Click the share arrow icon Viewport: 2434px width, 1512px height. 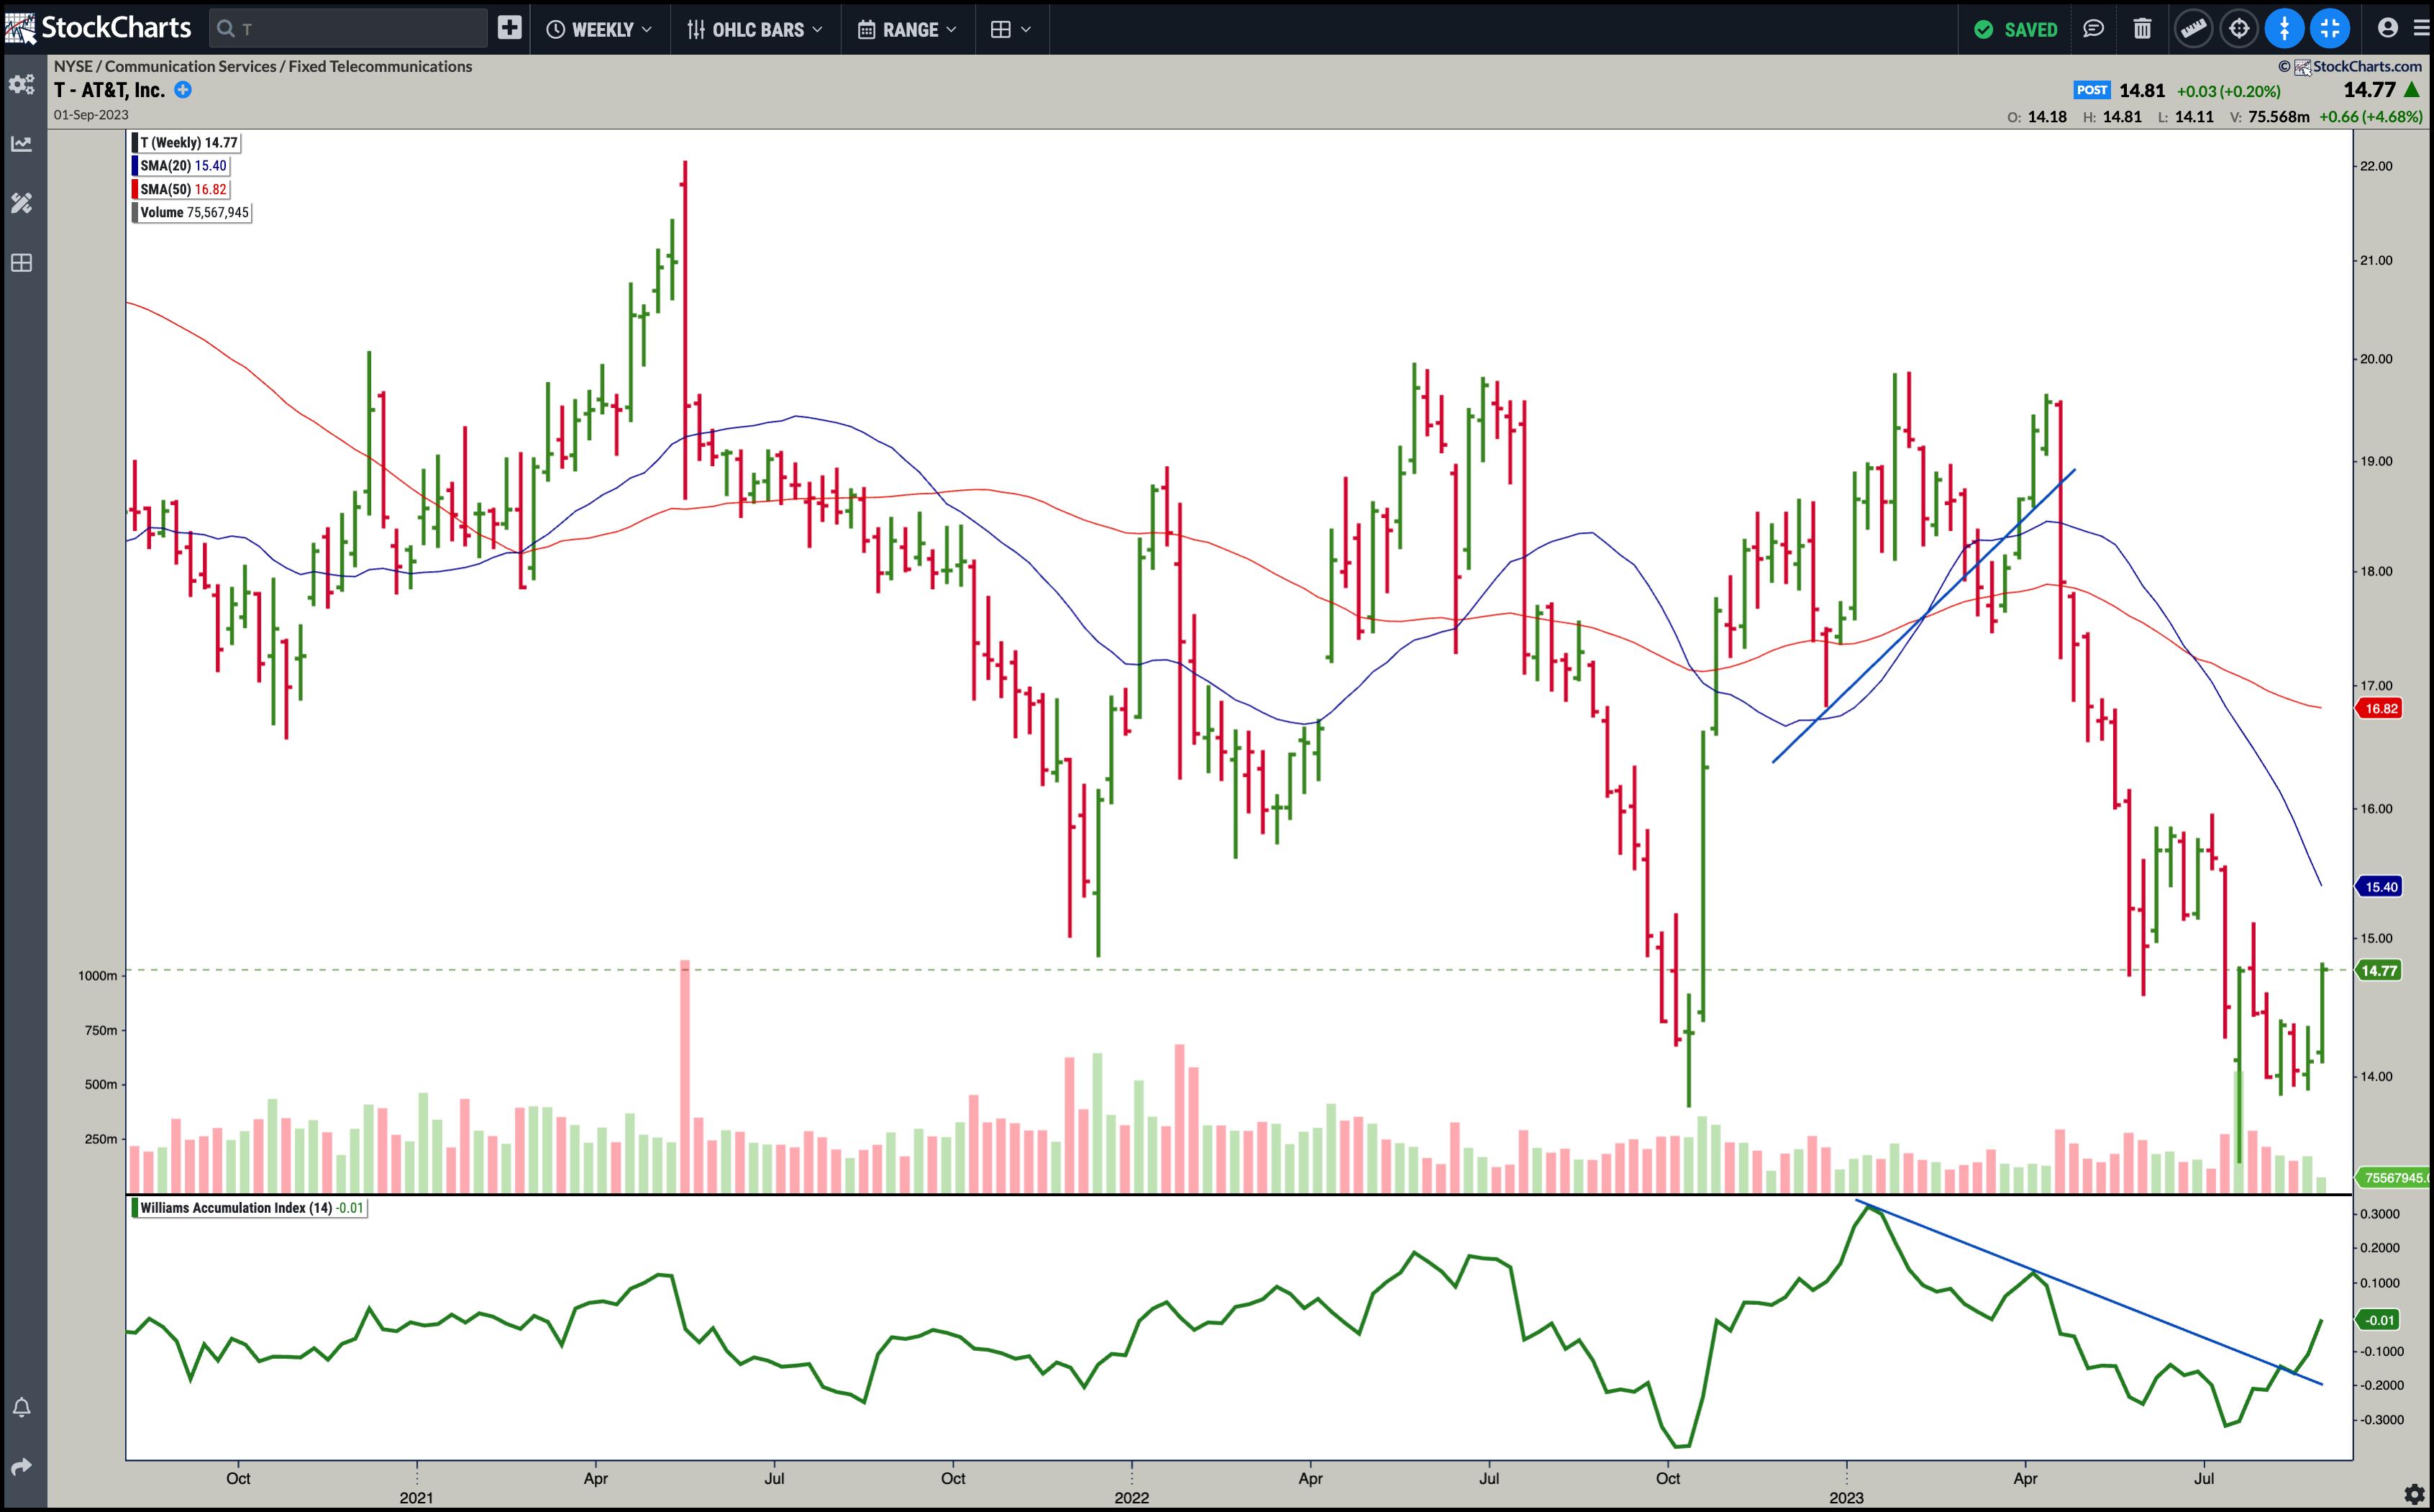tap(21, 1466)
